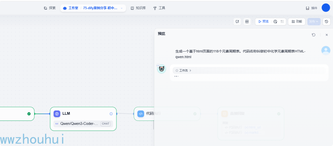Click the user avatar beside the chat message
The image size is (333, 146).
326,51
